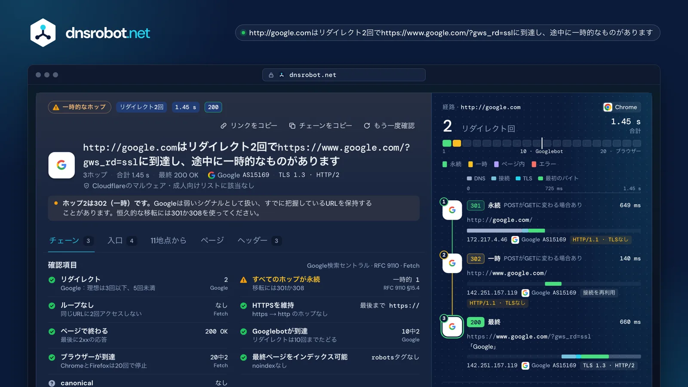Click the dnsrobot.net address bar field
This screenshot has width=688, height=387.
[x=344, y=75]
